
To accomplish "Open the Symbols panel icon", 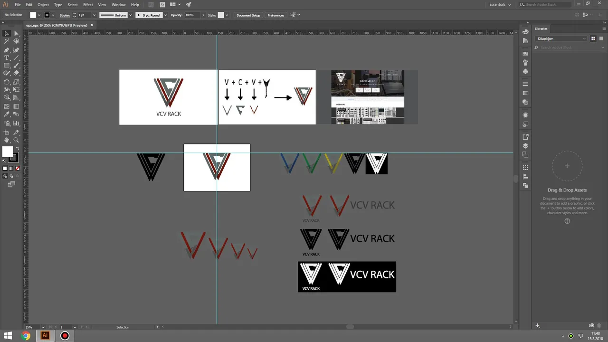I will [x=525, y=71].
